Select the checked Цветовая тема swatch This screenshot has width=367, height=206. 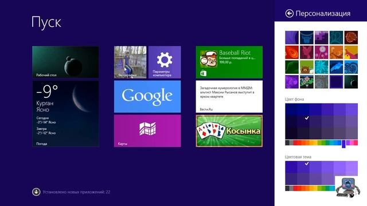(x=303, y=167)
